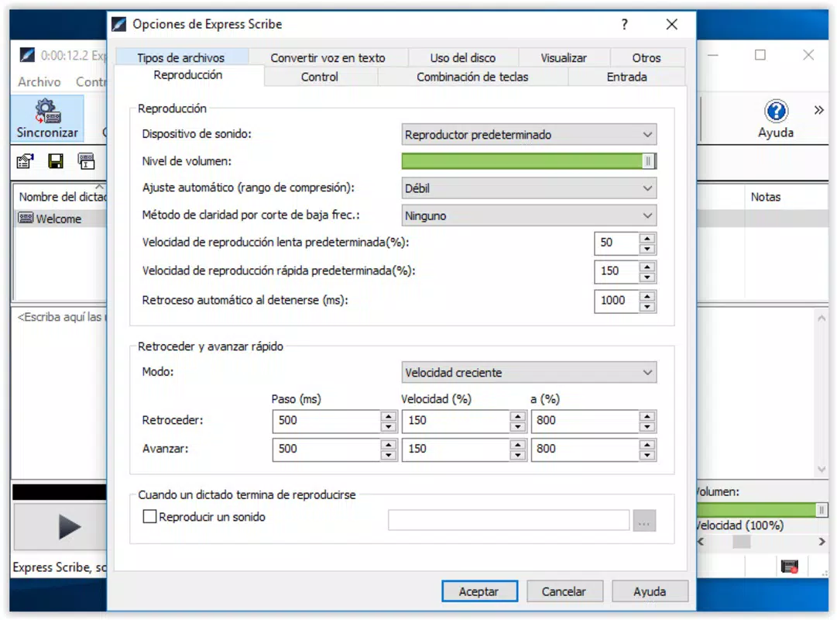Increase Avanzar a percent value
Screen dimensions: 837x620
pos(647,444)
